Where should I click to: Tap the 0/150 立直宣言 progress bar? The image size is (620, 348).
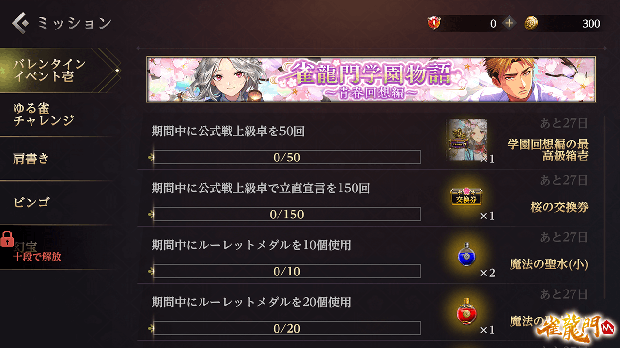coord(287,214)
